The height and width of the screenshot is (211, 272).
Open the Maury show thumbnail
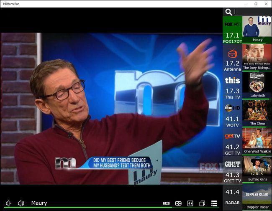(x=257, y=26)
